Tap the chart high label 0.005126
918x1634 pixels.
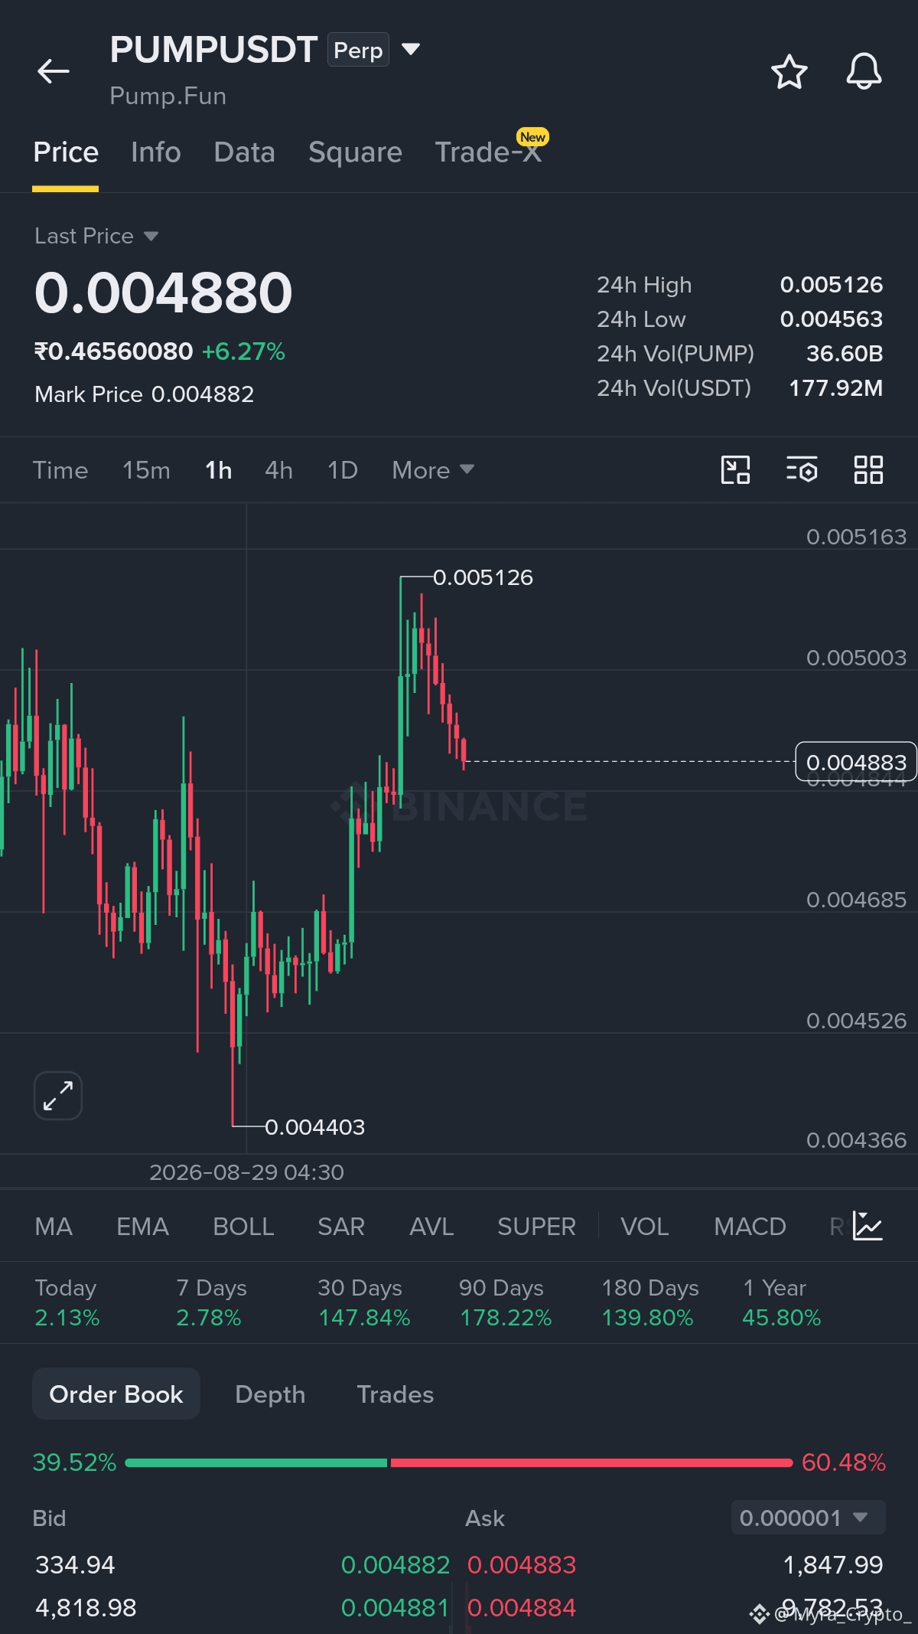483,577
